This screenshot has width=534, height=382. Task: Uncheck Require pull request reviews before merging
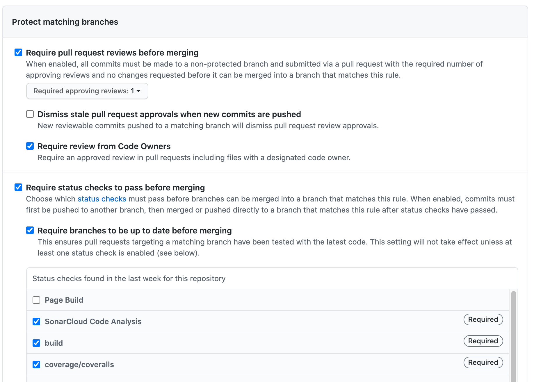pos(18,52)
